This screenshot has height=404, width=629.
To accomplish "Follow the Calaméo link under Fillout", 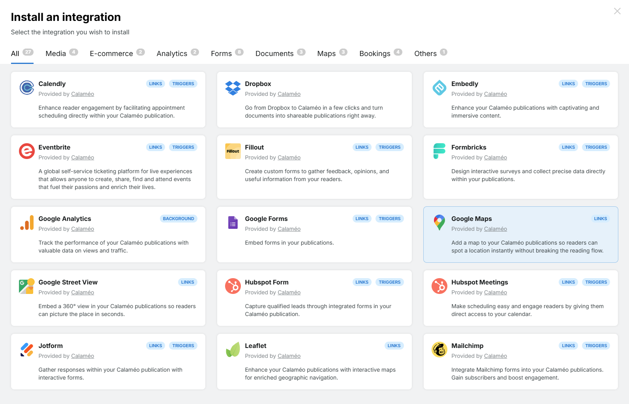I will (289, 157).
